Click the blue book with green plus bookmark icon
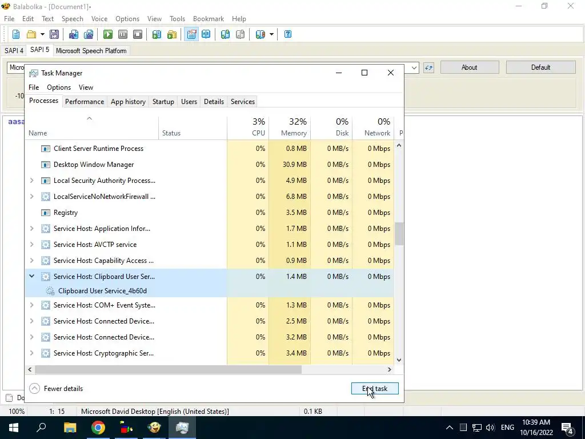Screen dimensions: 585x439 point(225,34)
